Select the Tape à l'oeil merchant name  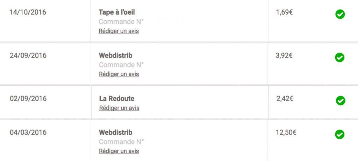[x=117, y=12]
